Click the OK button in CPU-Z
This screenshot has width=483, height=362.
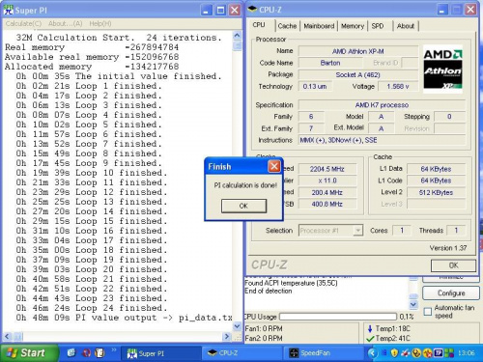click(453, 265)
